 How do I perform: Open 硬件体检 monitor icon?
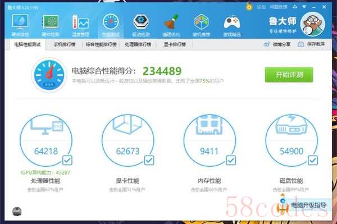[x=20, y=22]
